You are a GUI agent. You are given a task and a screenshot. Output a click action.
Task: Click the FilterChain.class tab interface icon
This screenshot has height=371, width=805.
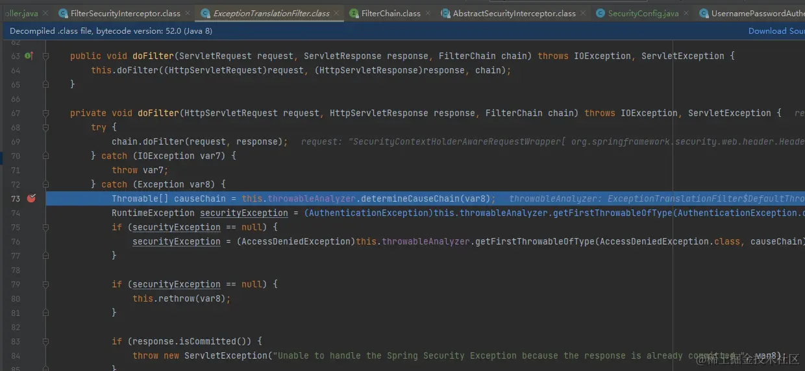[354, 13]
